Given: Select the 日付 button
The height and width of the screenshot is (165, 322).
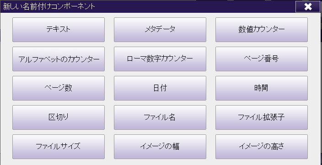Looking at the screenshot, I should click(x=160, y=88).
